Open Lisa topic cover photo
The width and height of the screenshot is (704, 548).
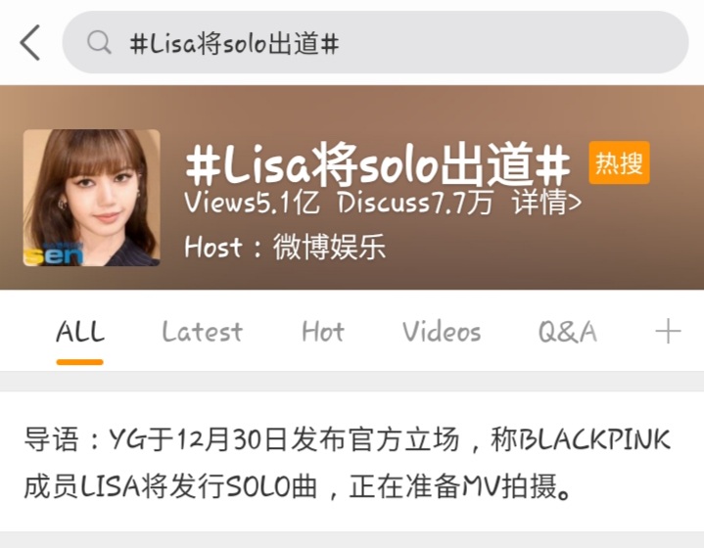tap(92, 198)
